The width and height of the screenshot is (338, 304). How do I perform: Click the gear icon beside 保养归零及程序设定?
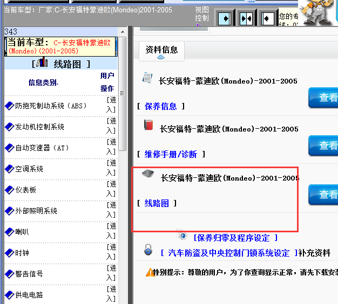click(182, 235)
